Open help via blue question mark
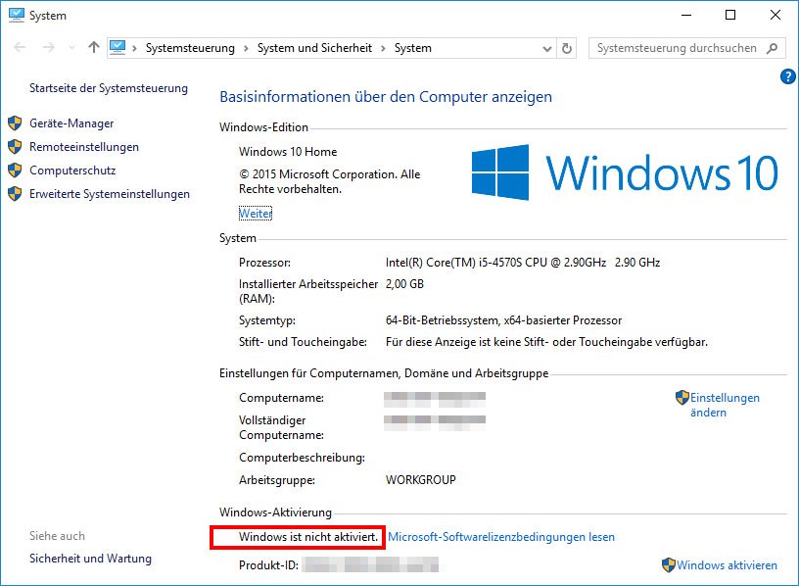The height and width of the screenshot is (586, 799). tap(788, 76)
